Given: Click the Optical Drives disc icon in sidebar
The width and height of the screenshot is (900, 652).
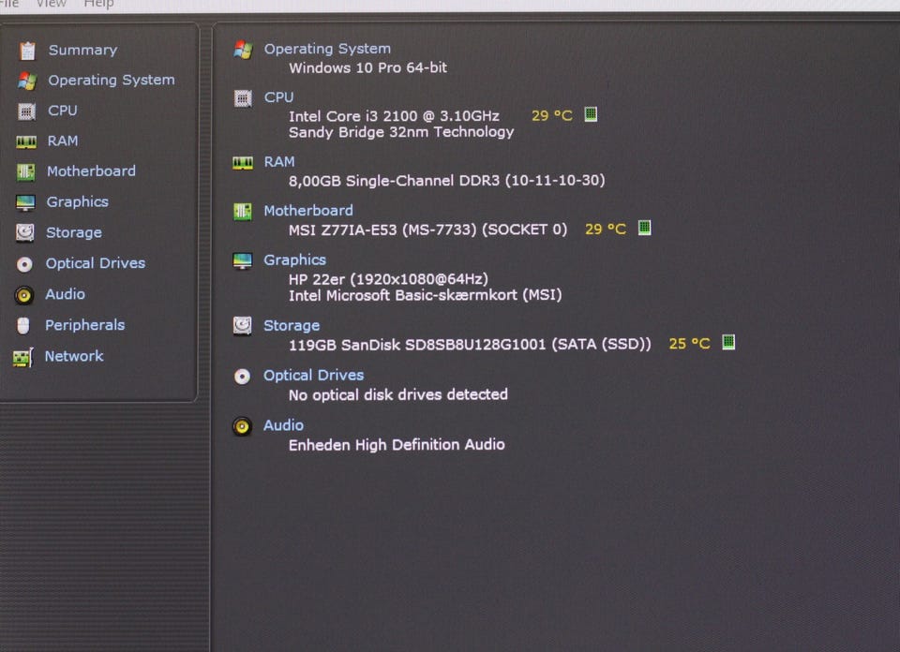Looking at the screenshot, I should (x=24, y=264).
